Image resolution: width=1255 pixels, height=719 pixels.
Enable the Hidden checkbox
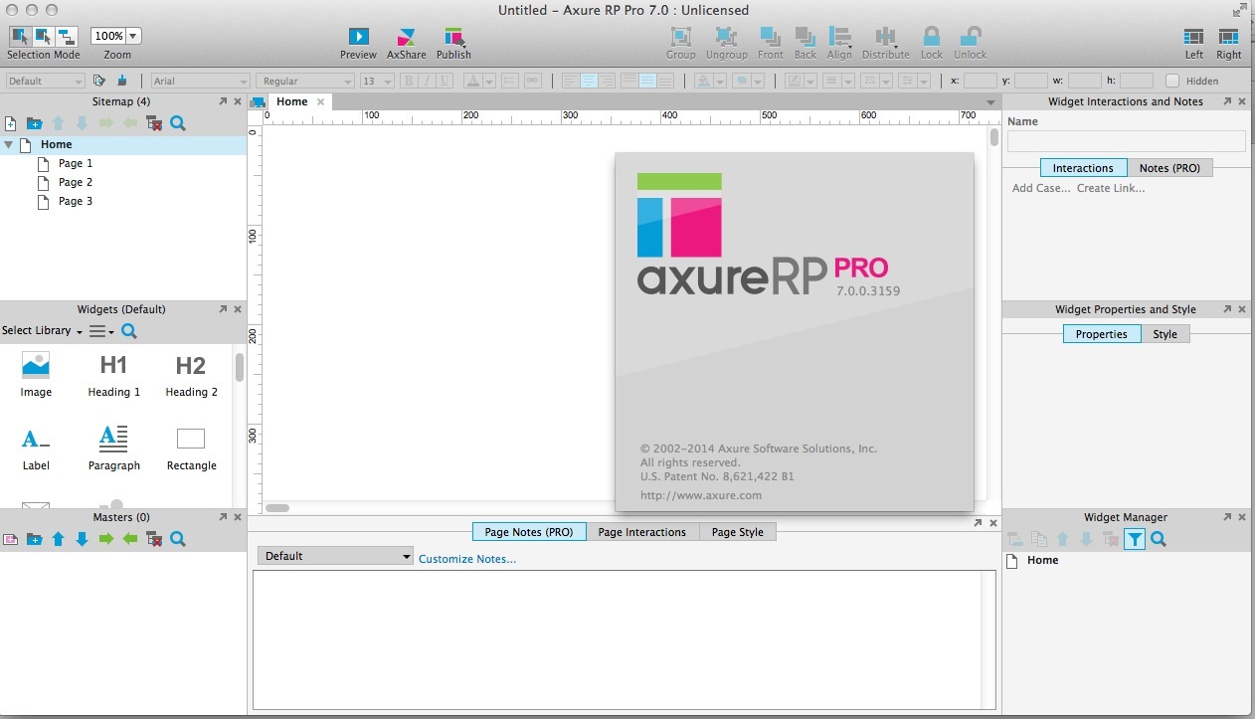[x=1172, y=82]
